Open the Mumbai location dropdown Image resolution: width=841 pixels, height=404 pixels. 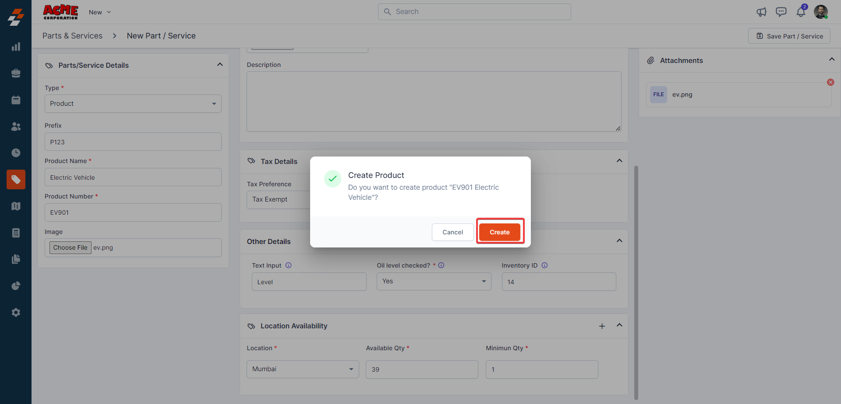[302, 369]
